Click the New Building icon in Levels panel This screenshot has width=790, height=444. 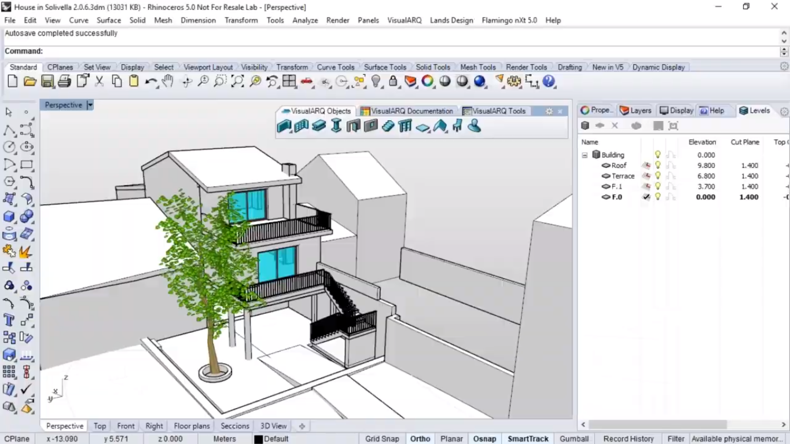click(585, 126)
